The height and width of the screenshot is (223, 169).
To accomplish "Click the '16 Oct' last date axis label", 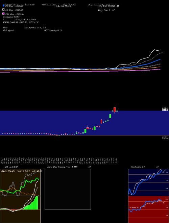I will pyautogui.click(x=116, y=160).
